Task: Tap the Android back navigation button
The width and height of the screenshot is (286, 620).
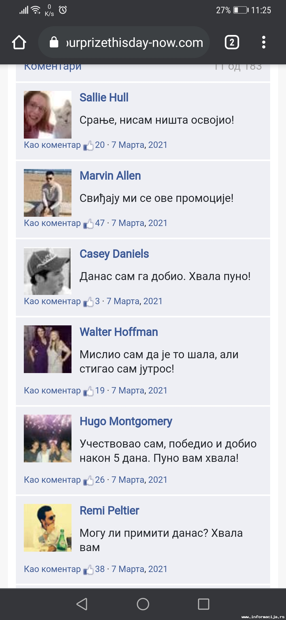Action: coord(82,604)
